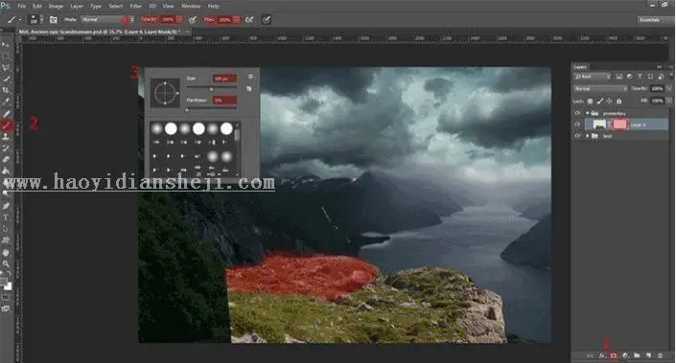The image size is (676, 363).
Task: Click the brush Hardness value field
Action: point(224,101)
